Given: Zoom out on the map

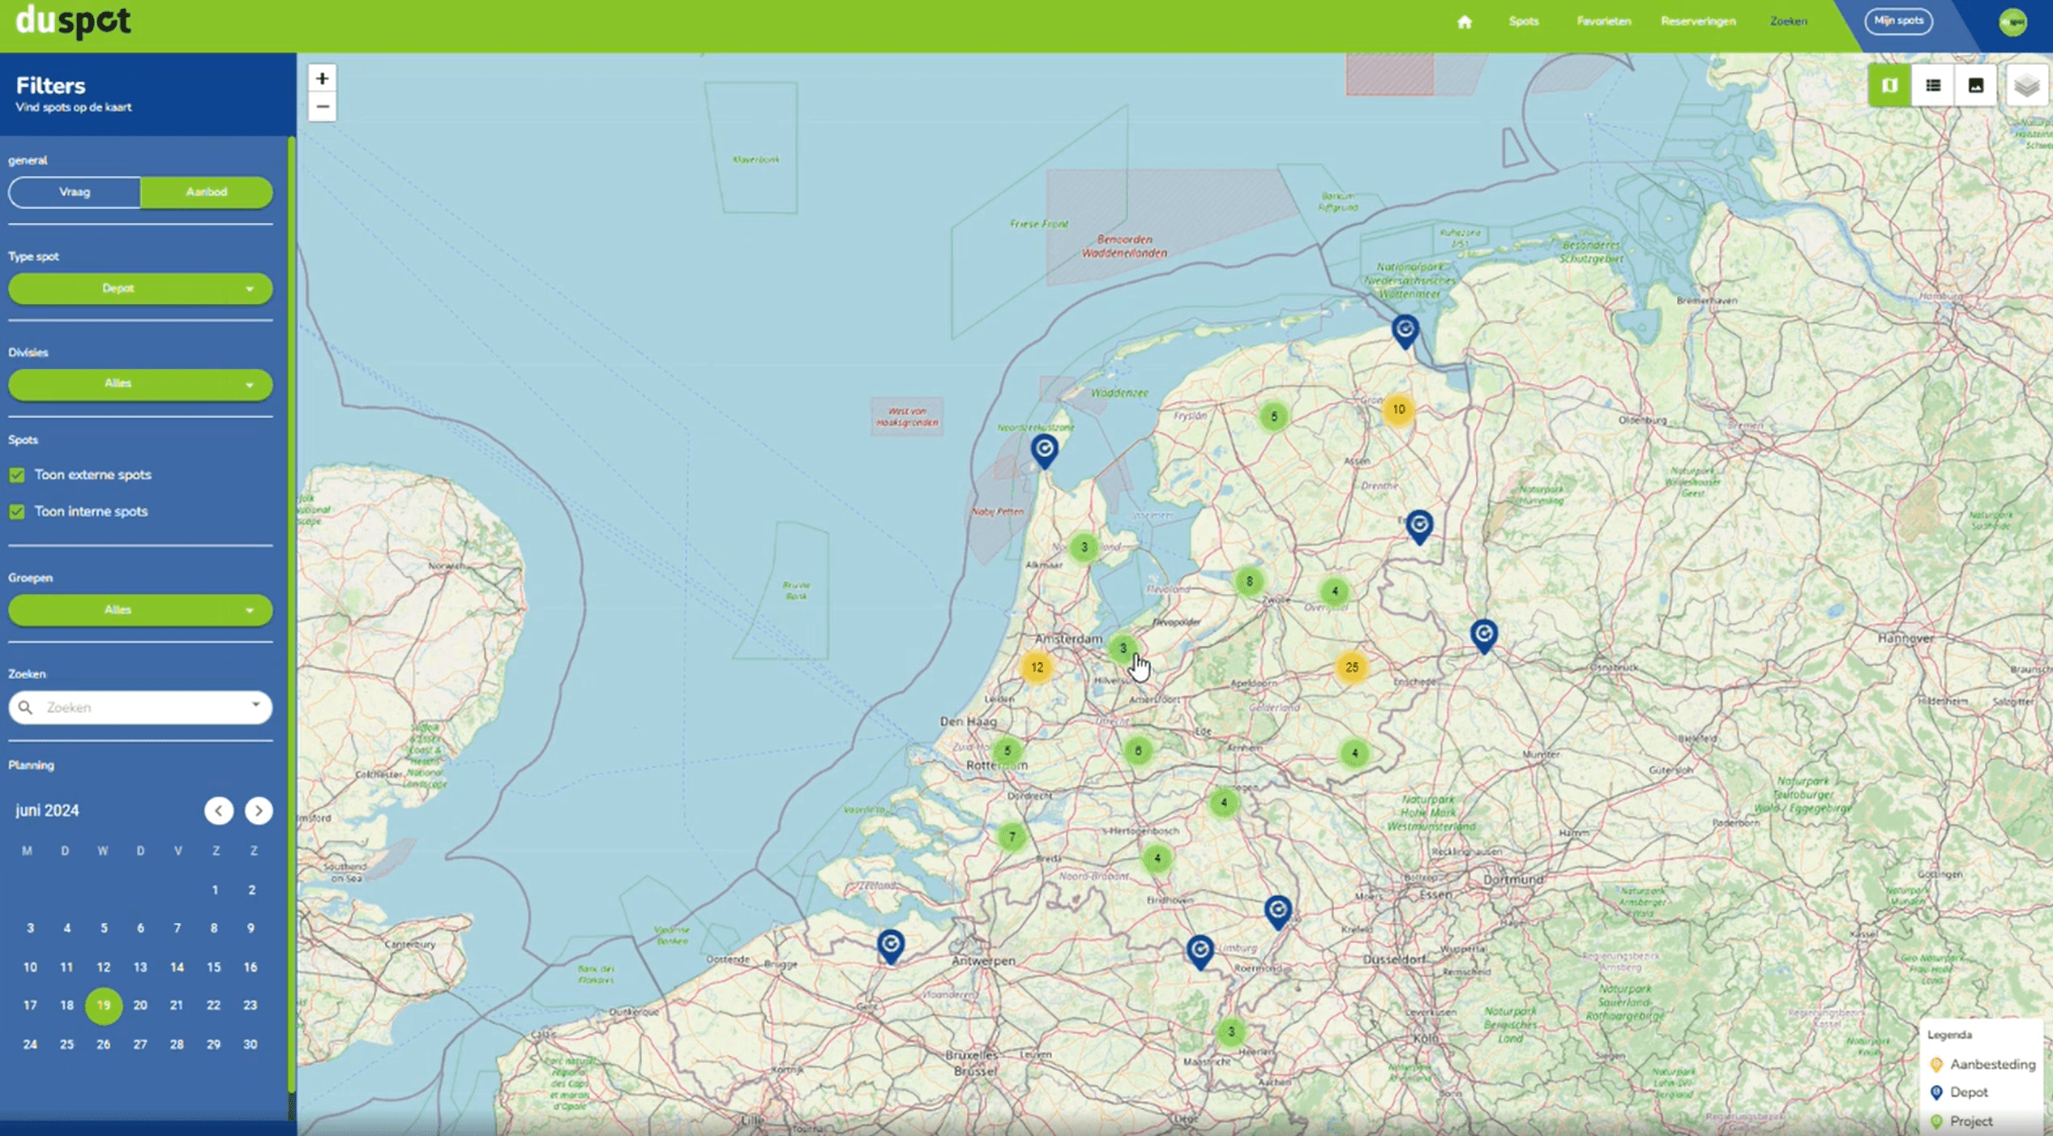Looking at the screenshot, I should coord(322,107).
